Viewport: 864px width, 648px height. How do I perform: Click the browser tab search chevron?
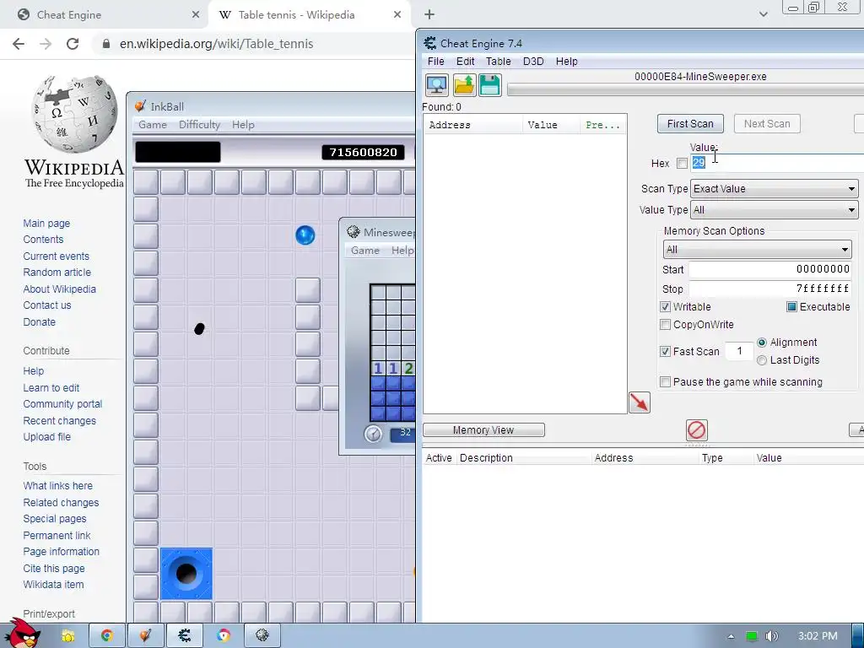pyautogui.click(x=763, y=15)
